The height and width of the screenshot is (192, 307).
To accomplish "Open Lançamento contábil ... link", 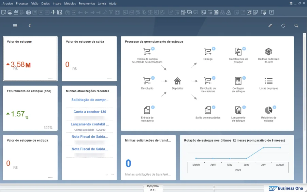I will [x=90, y=124].
